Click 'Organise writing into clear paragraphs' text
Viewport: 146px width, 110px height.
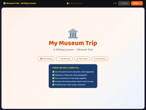click(x=71, y=75)
